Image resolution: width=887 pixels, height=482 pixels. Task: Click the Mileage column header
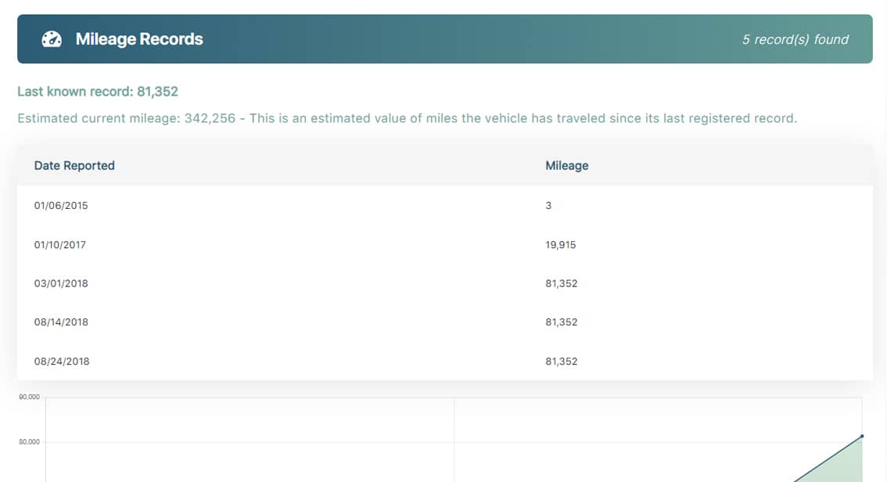coord(566,166)
